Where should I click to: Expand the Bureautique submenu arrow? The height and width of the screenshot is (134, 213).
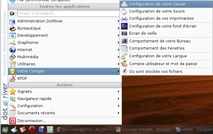point(119,28)
